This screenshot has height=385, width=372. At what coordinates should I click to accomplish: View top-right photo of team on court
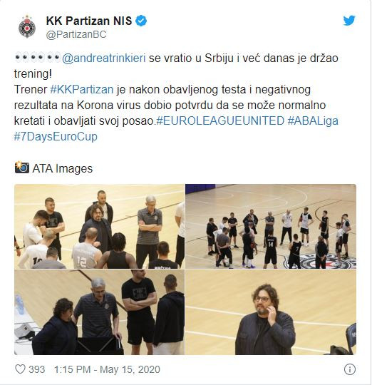click(x=271, y=226)
